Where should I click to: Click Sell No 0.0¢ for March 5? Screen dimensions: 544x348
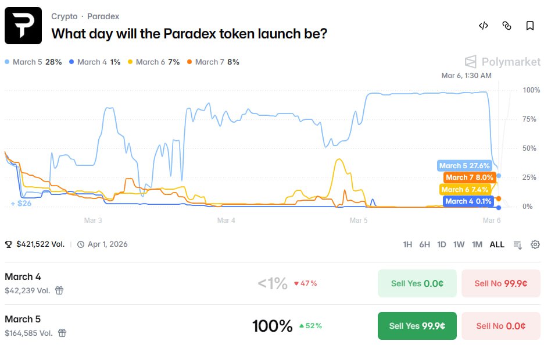[501, 326]
